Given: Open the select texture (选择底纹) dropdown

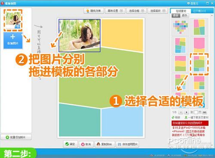Looking at the screenshot, I should 157,11.
